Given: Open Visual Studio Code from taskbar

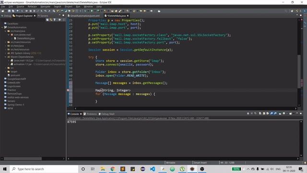Looking at the screenshot, I should 153,169.
